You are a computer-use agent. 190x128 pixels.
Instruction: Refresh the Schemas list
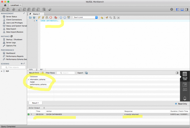tap(22, 63)
